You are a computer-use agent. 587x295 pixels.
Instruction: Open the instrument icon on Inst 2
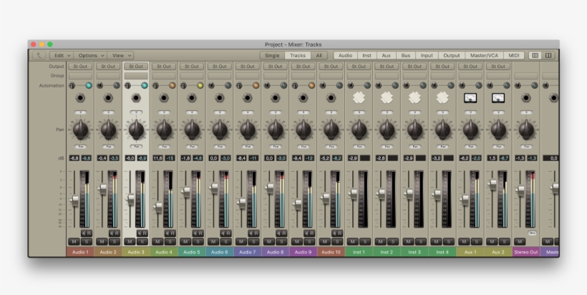coord(387,98)
